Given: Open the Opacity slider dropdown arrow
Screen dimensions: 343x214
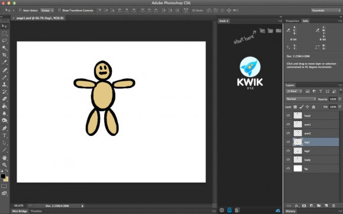Looking at the screenshot, I should tap(339, 99).
